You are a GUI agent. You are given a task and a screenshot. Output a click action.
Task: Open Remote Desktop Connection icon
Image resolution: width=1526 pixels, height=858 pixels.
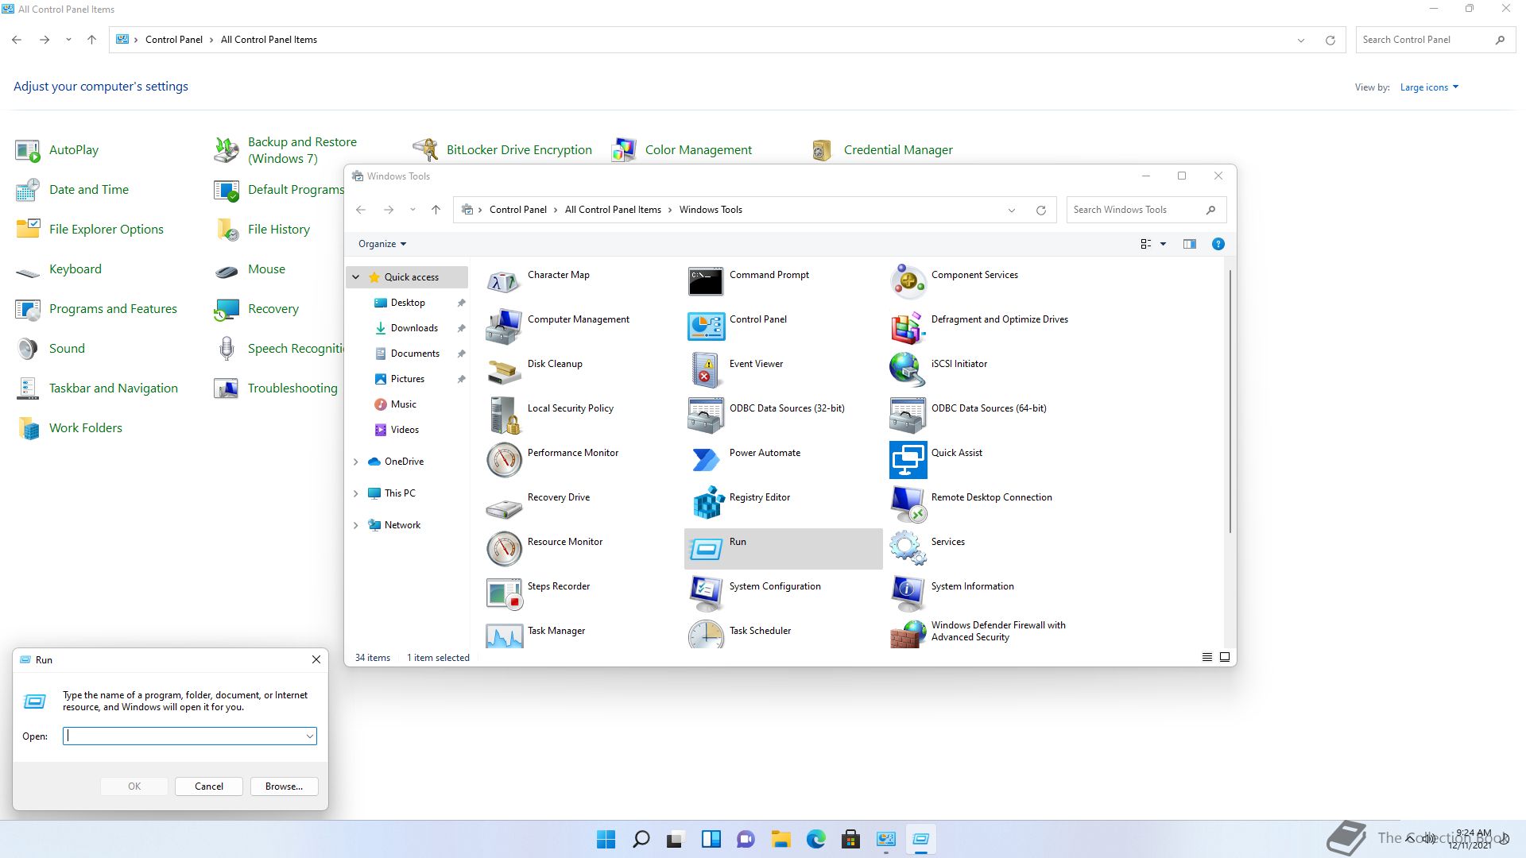pos(908,504)
